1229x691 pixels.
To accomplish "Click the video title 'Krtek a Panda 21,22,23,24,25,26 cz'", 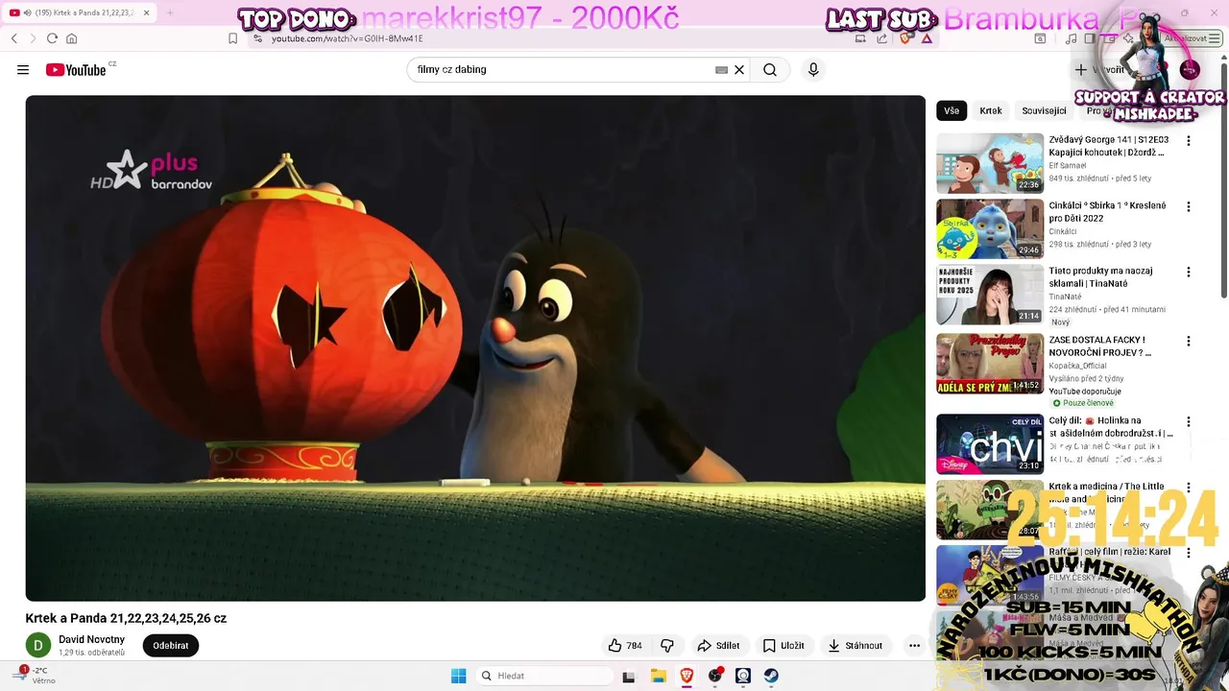I will (126, 618).
